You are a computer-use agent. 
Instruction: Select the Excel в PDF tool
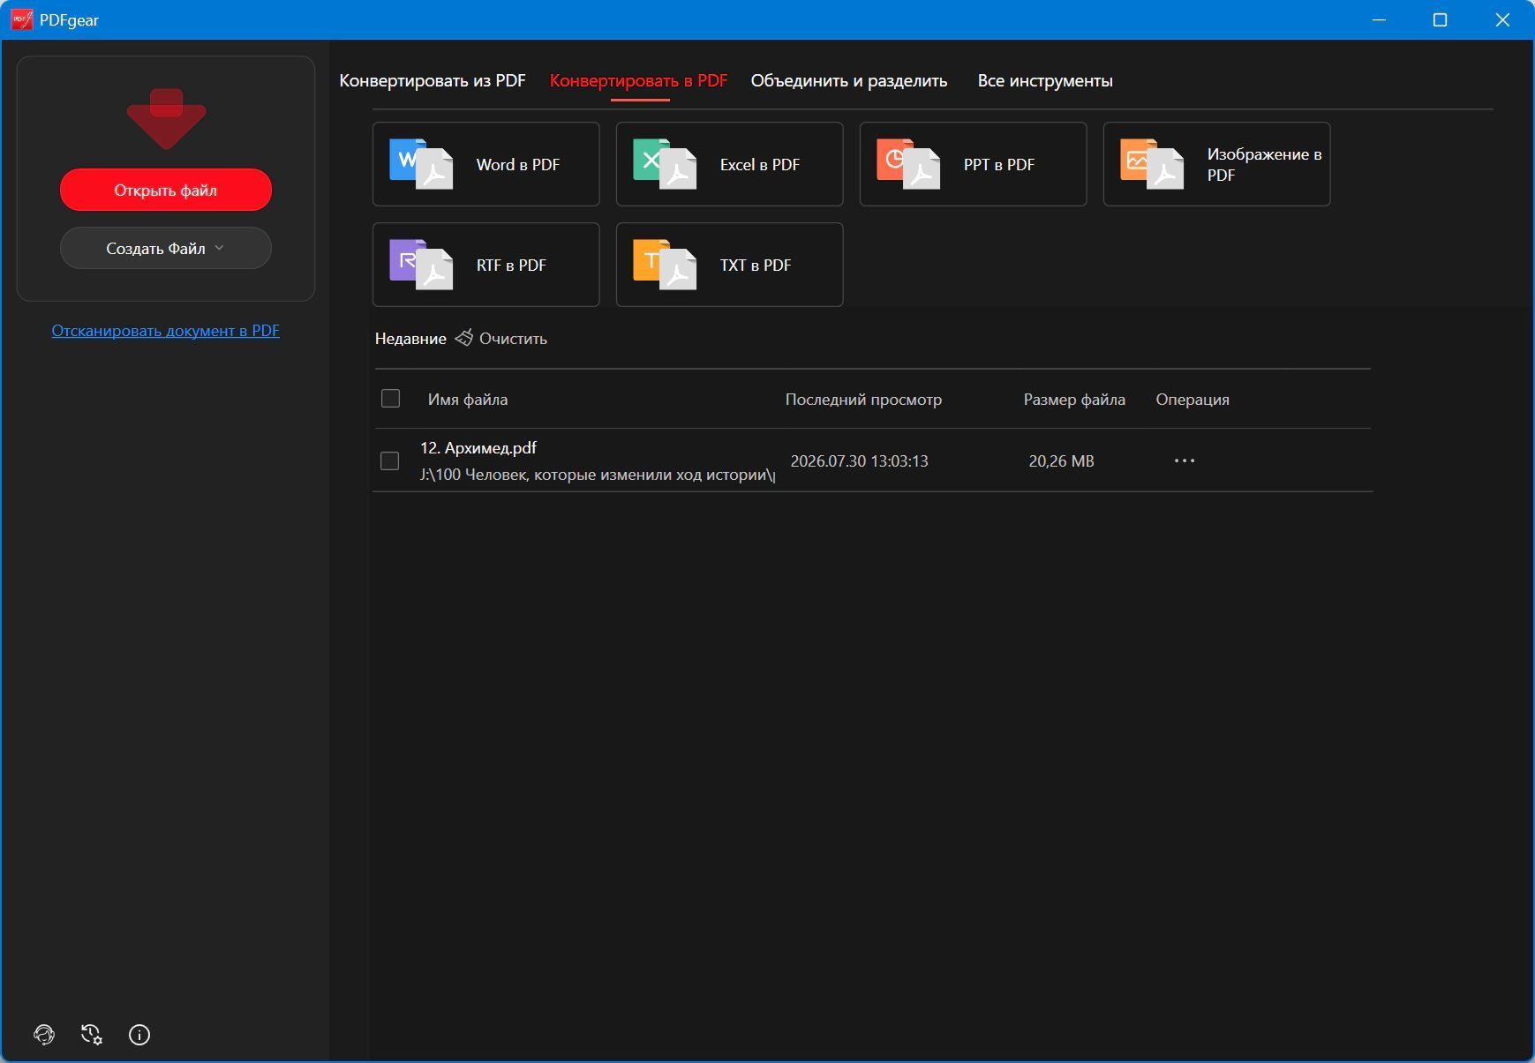pyautogui.click(x=729, y=164)
